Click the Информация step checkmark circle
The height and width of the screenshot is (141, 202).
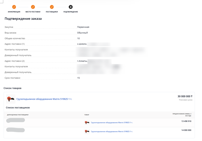coord(14,7)
